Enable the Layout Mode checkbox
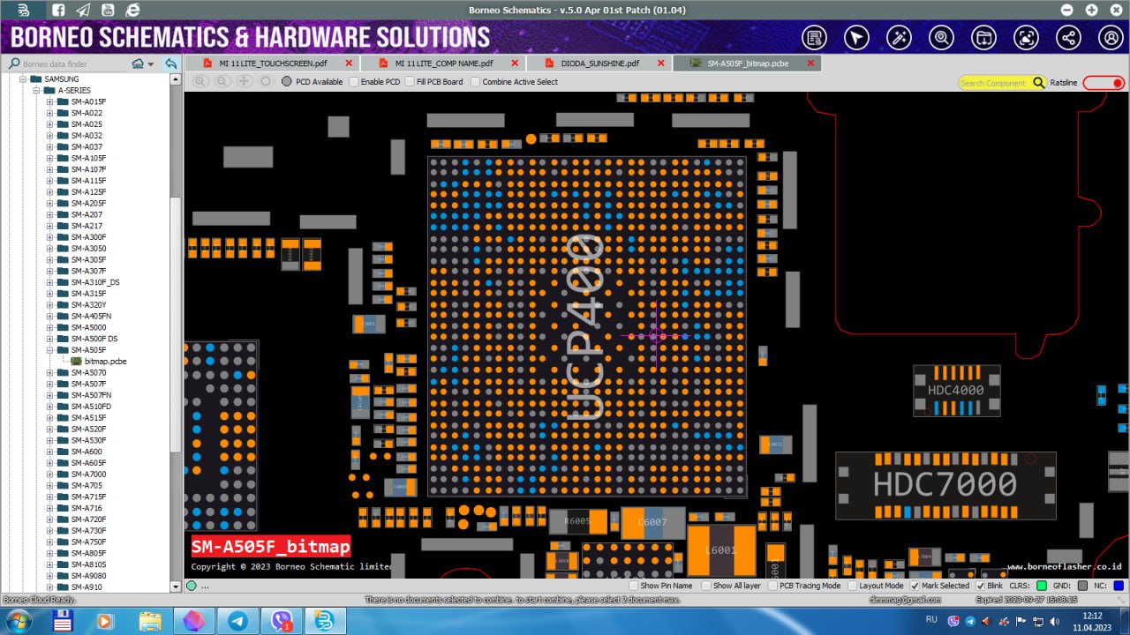This screenshot has height=635, width=1130. (x=852, y=586)
